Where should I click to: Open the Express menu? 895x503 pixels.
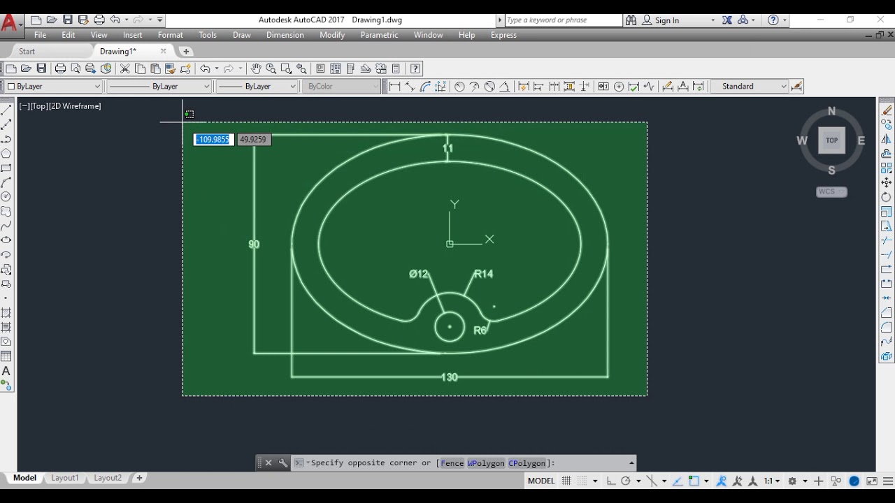point(503,35)
